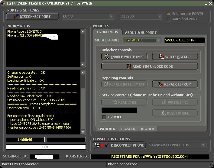214x168 pixels.
Task: Enable the Fix IMEI checkbox
Action: (x=104, y=117)
